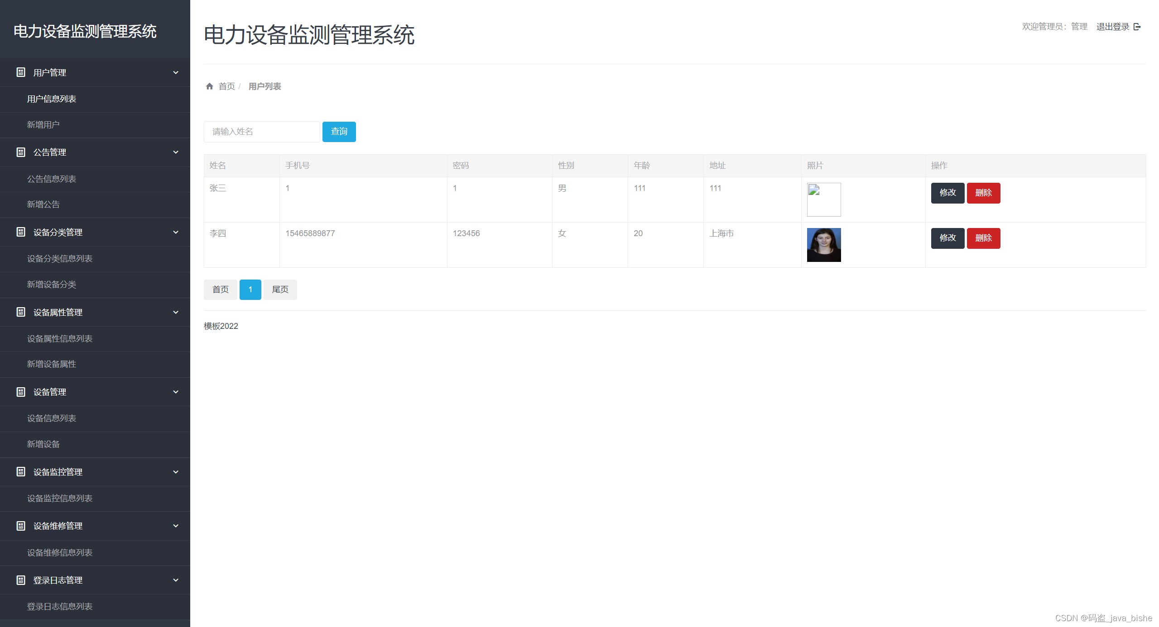Open 设备监控信息列表 menu item
The image size is (1159, 627).
60,499
